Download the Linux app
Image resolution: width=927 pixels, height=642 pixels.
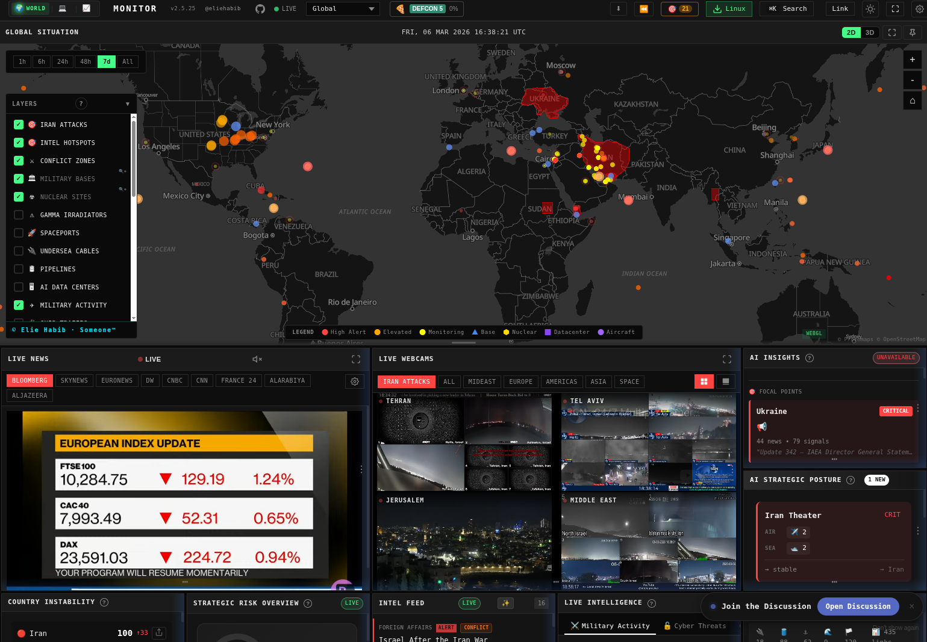click(729, 9)
